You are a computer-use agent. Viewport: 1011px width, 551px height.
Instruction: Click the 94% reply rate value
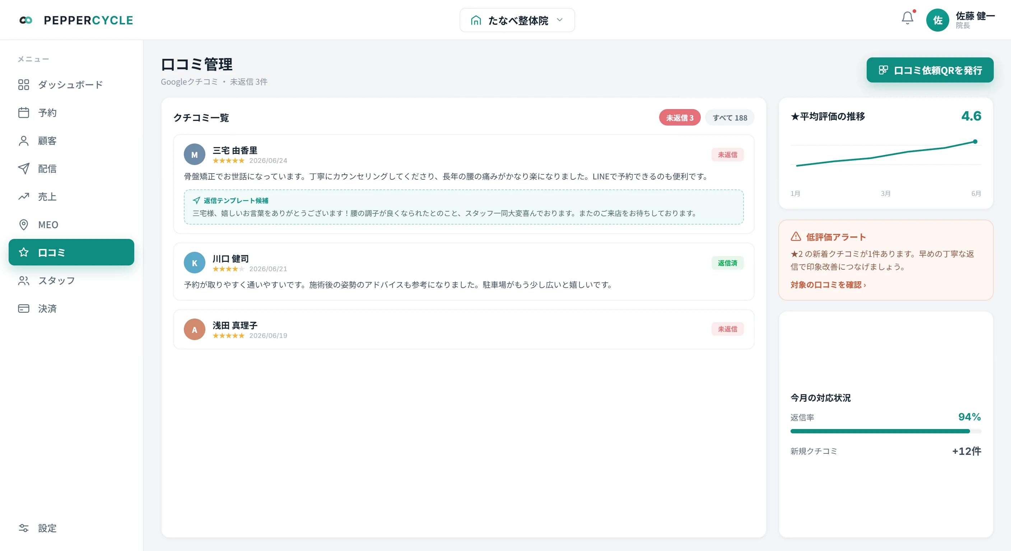click(x=969, y=416)
